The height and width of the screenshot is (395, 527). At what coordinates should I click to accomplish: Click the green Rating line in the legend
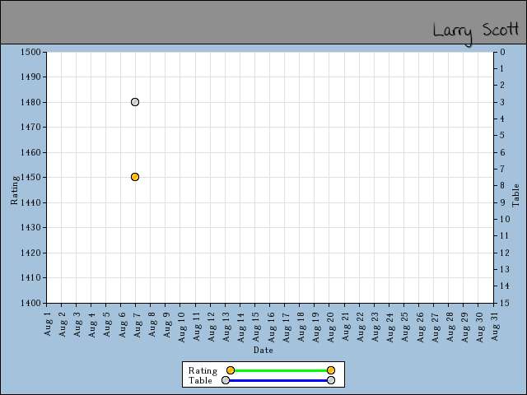point(280,370)
